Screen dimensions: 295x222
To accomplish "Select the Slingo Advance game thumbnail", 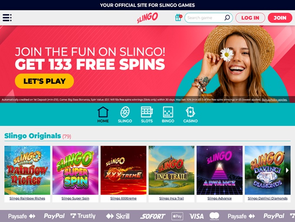I will 220,170.
